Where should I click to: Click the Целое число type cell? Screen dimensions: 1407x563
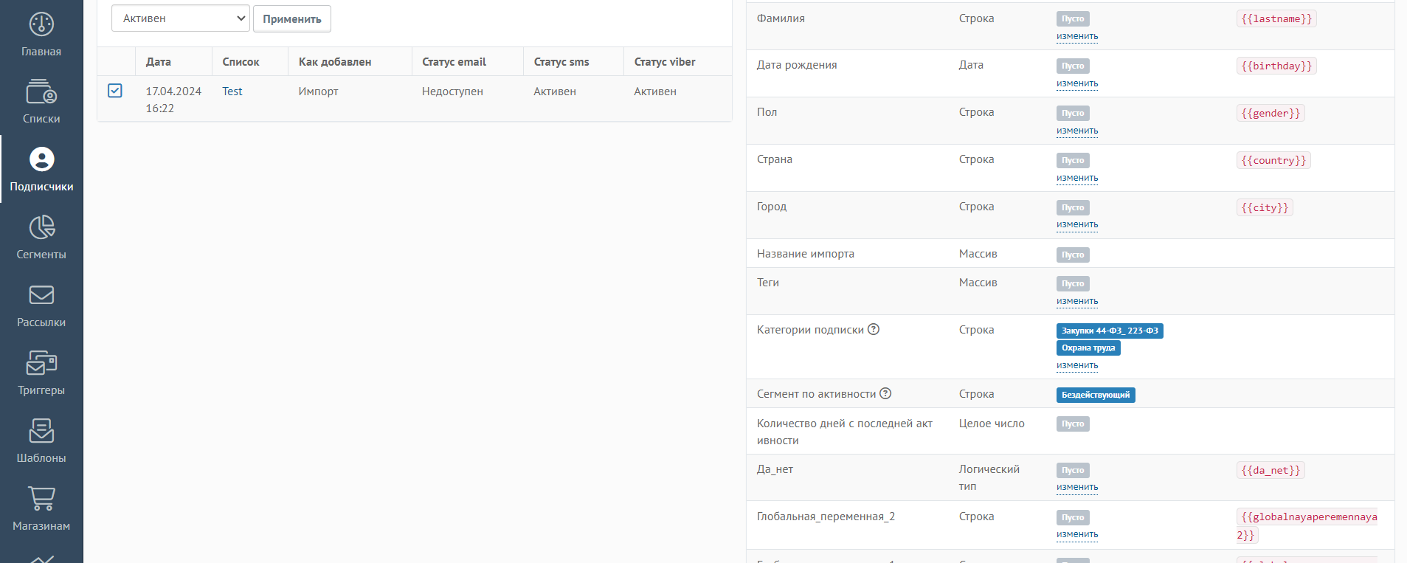992,424
